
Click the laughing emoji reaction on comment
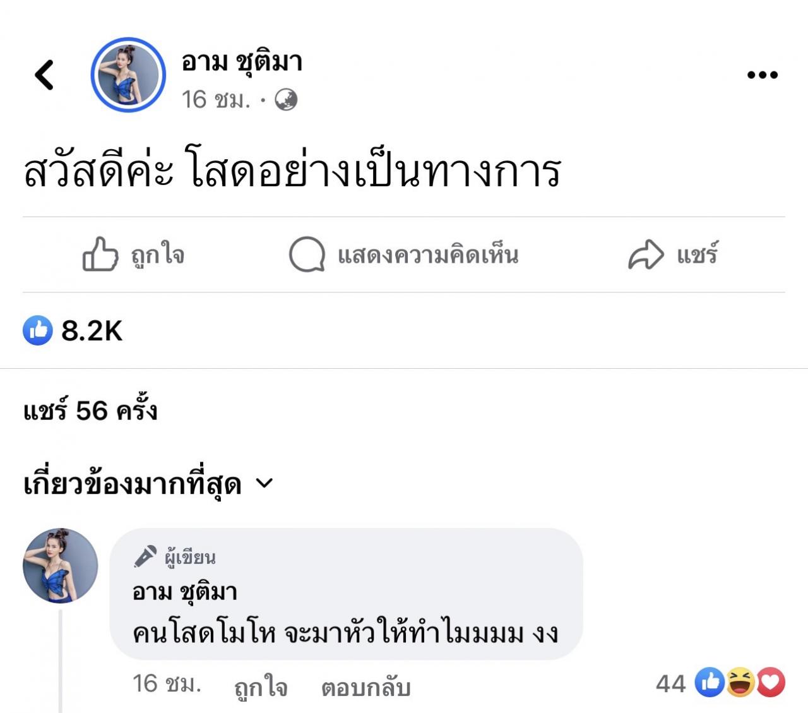740,683
